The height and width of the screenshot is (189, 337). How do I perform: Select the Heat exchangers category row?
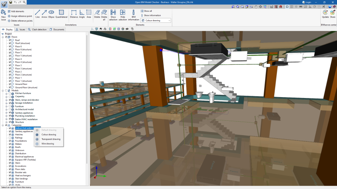[x=23, y=175]
